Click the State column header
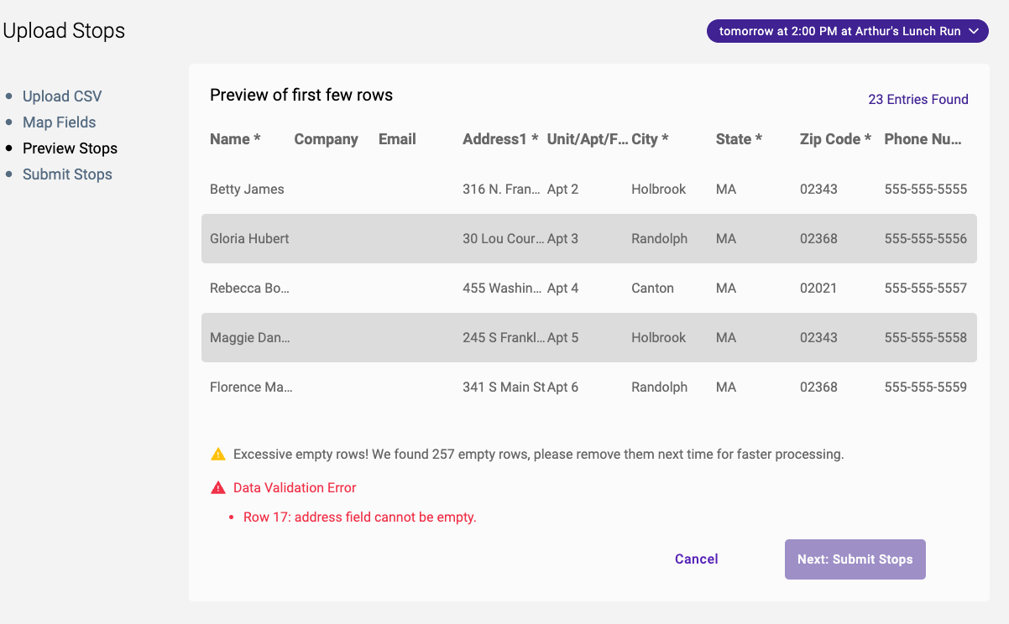Screen dimensions: 1009x624 click(x=739, y=139)
